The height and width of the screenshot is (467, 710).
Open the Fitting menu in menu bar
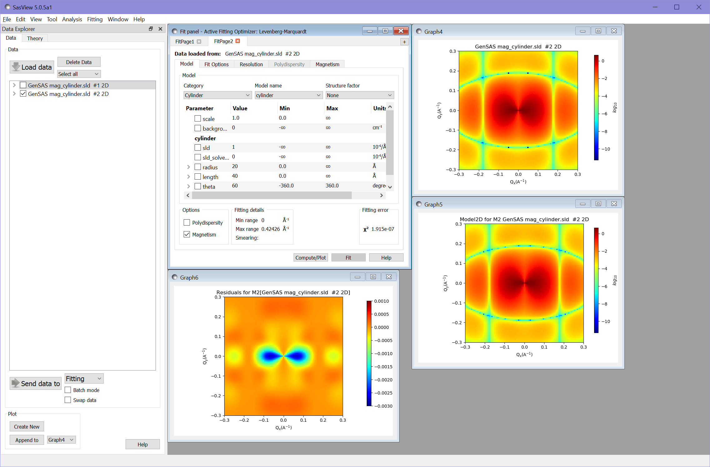95,19
